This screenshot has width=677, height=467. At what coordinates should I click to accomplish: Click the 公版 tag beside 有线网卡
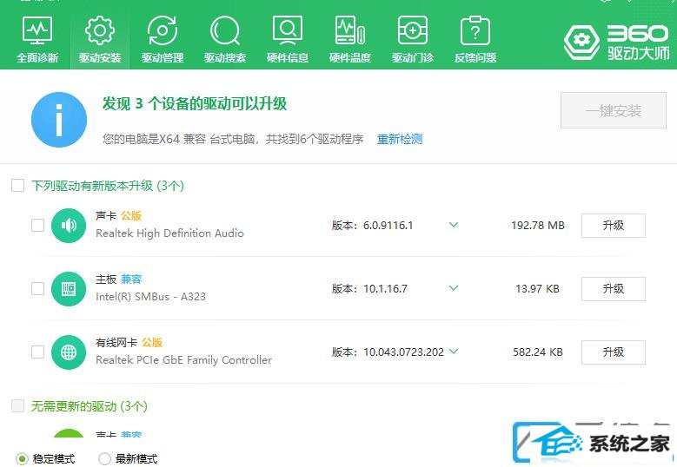152,342
